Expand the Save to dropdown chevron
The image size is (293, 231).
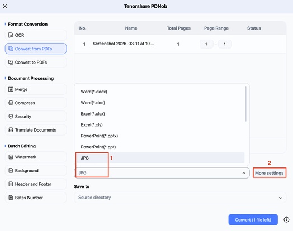tap(281, 198)
